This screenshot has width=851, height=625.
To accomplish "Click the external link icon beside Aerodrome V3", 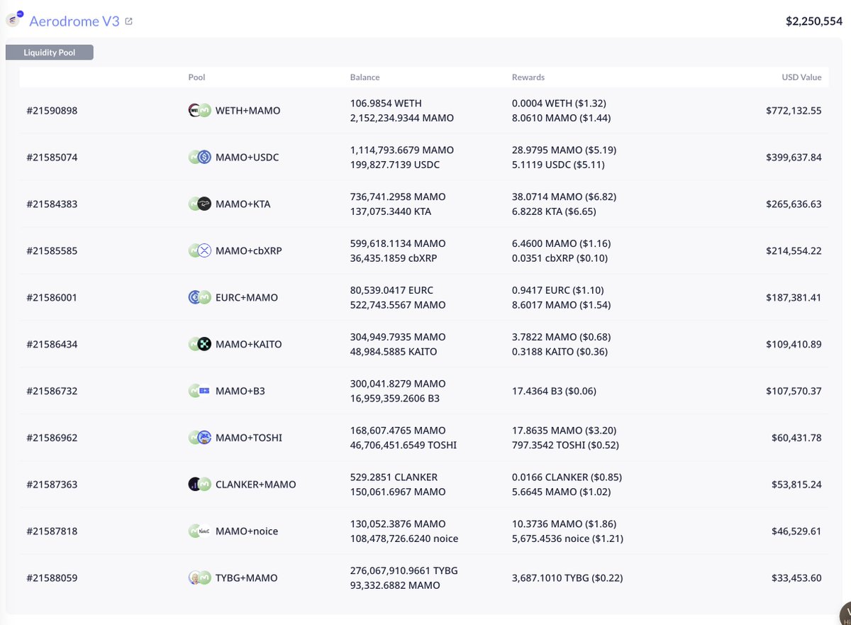I will [x=128, y=21].
